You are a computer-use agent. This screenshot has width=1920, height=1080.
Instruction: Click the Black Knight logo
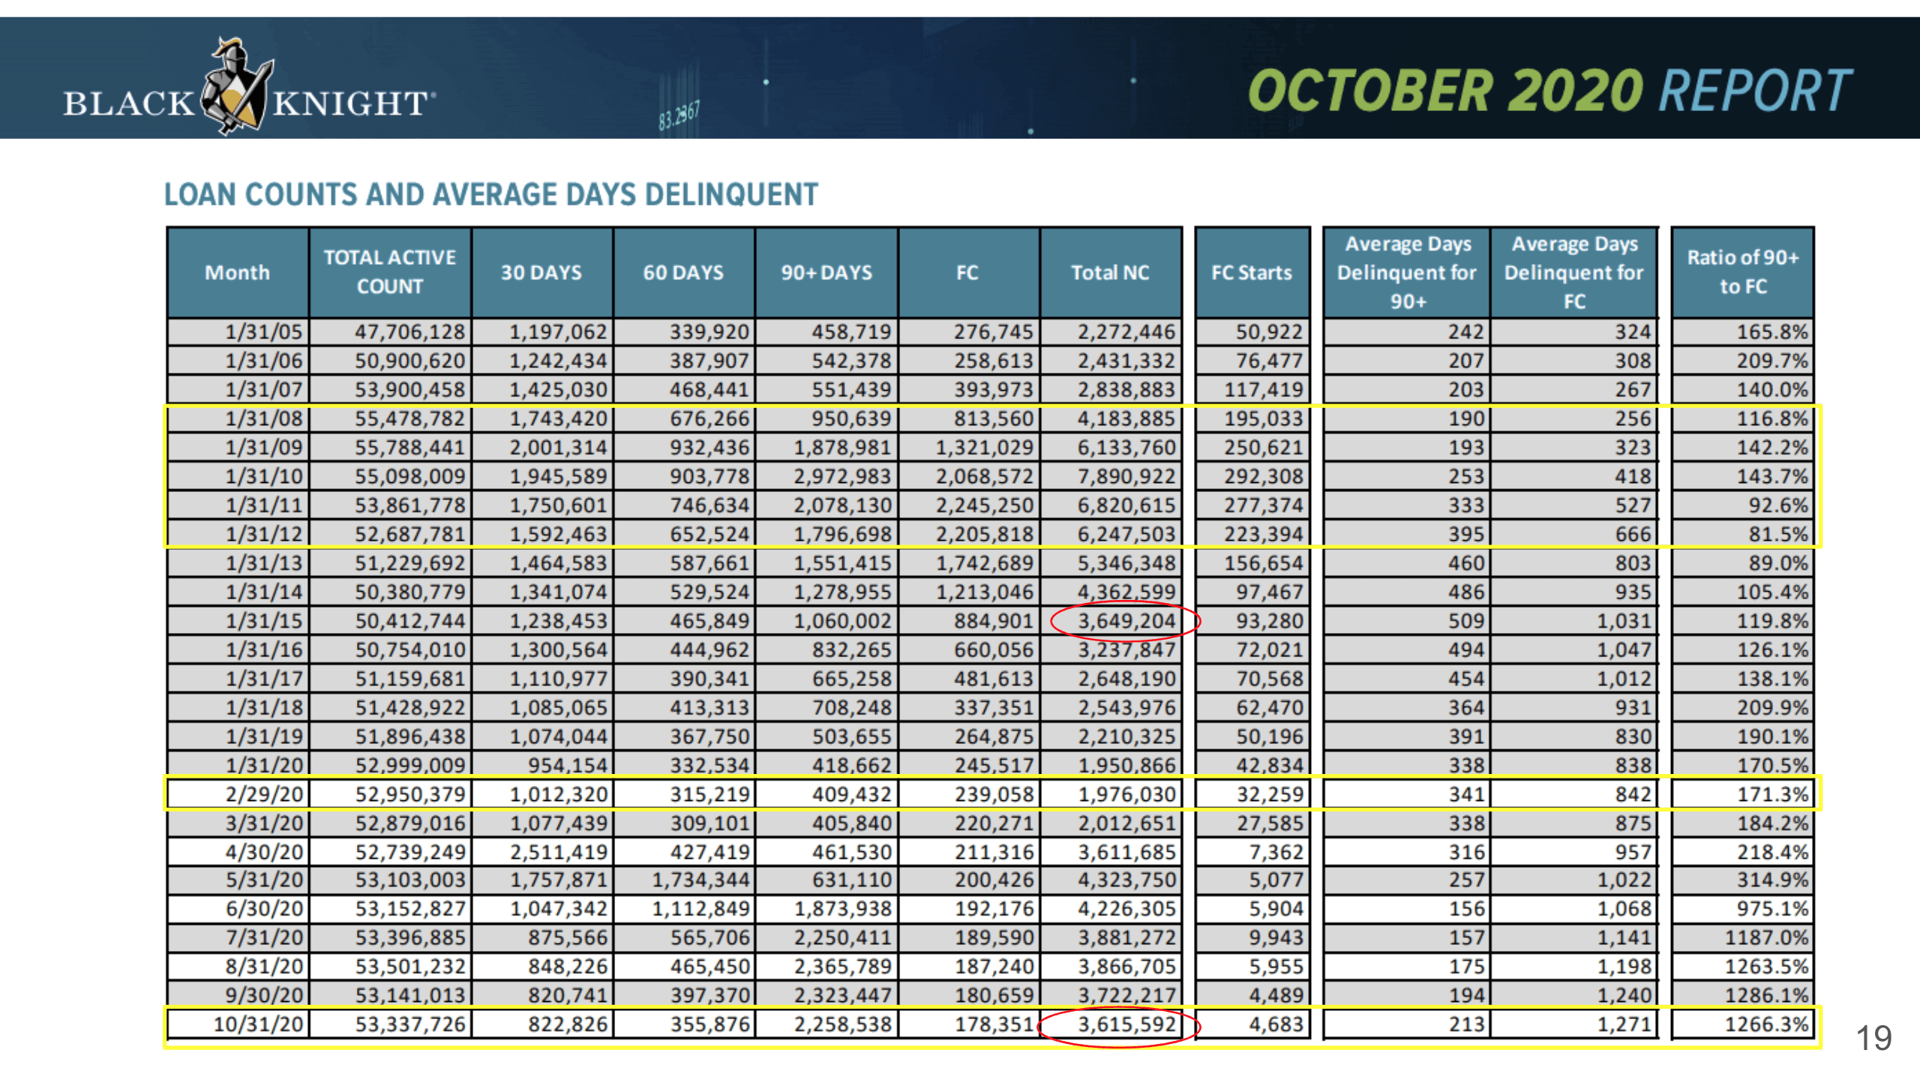coord(250,86)
